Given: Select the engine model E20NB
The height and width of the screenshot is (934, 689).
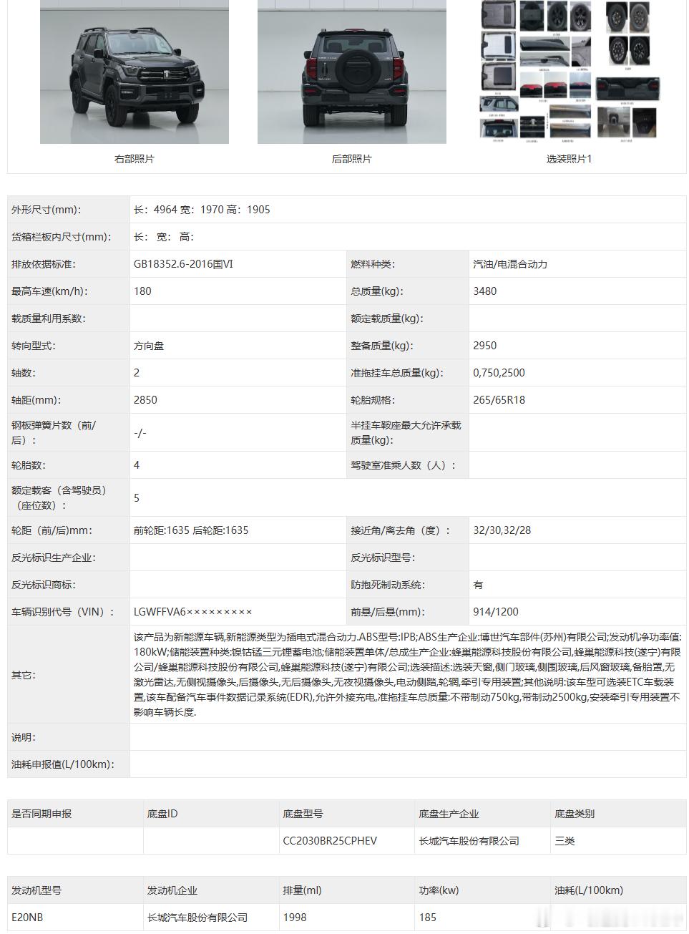Looking at the screenshot, I should click(x=27, y=918).
